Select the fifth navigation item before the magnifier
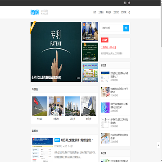The height and width of the screenshot is (162, 162). [x=124, y=13]
